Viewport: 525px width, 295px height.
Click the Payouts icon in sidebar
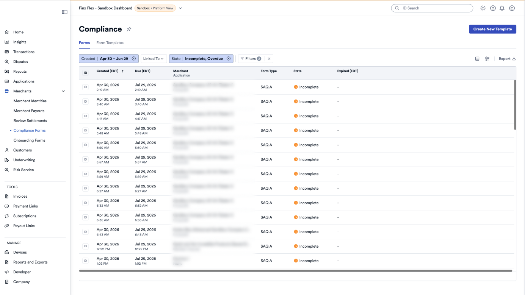coord(7,72)
